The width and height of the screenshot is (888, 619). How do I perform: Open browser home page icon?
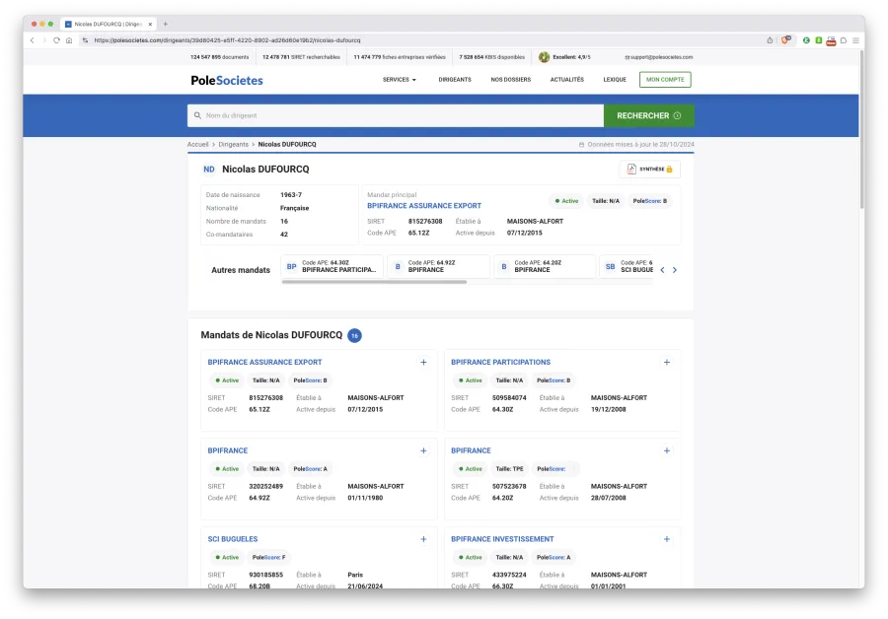click(69, 40)
